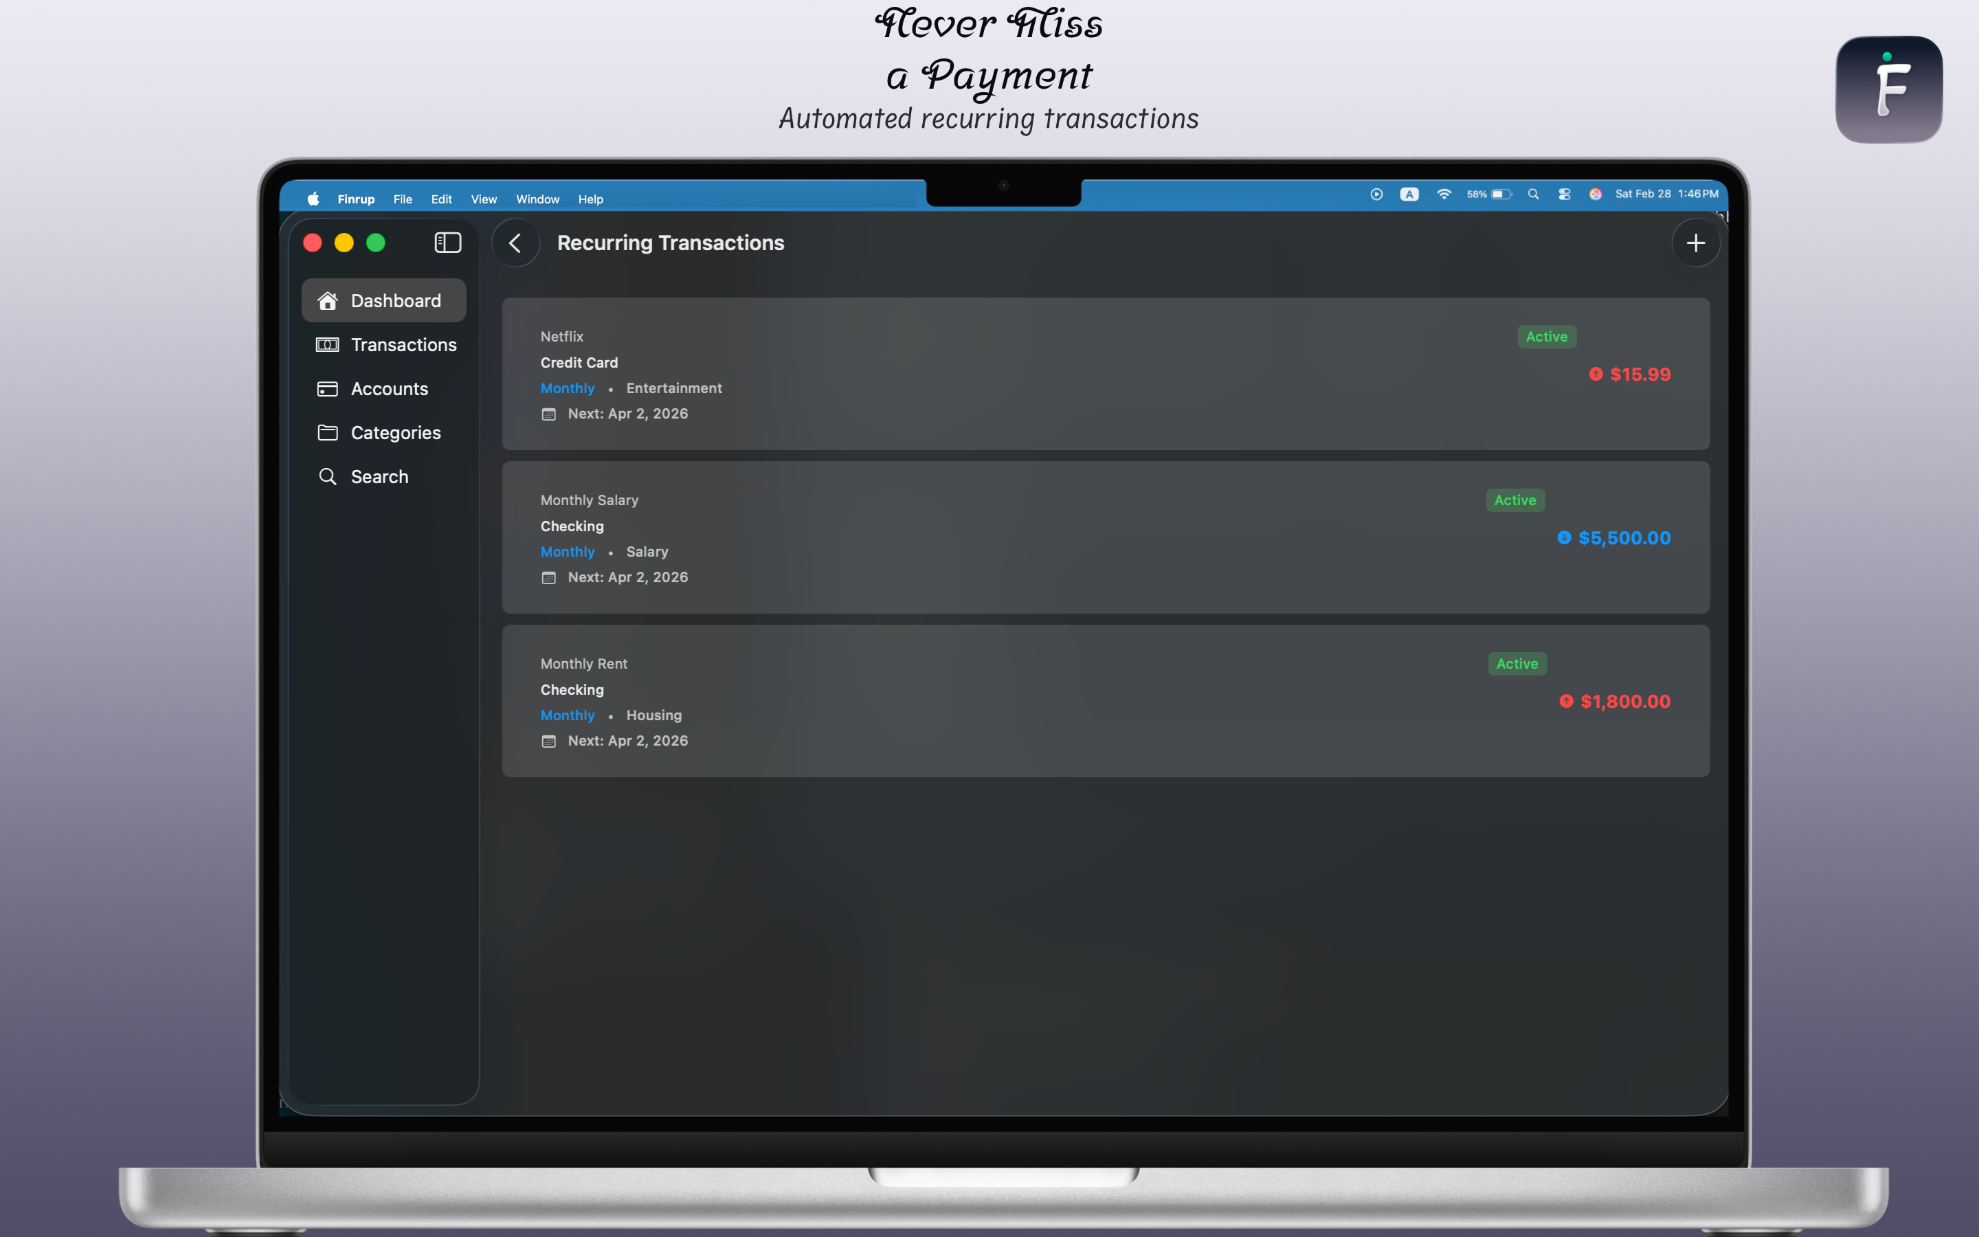Click the $5,500.00 amount

1624,537
